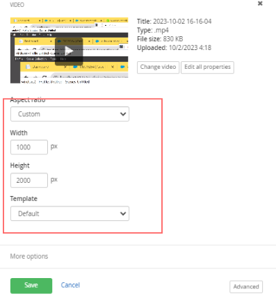
Task: Click the Cancel link
Action: (70, 285)
